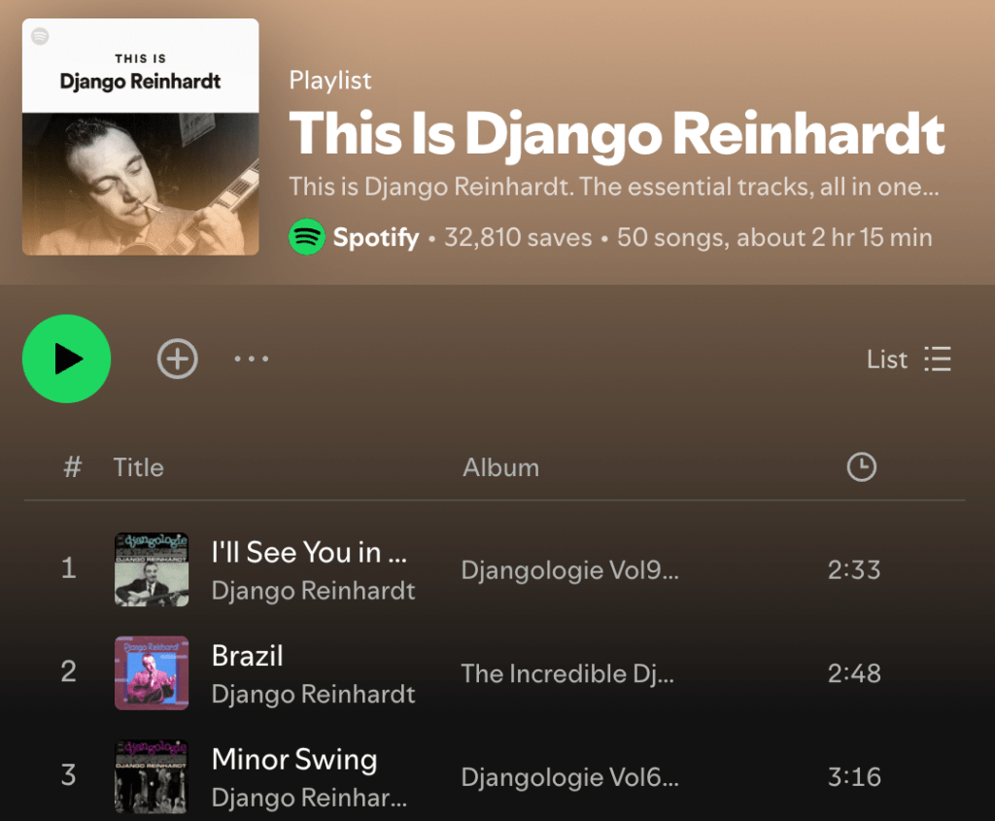Viewport: 995px width, 821px height.
Task: Open the three-dot more options menu
Action: (252, 359)
